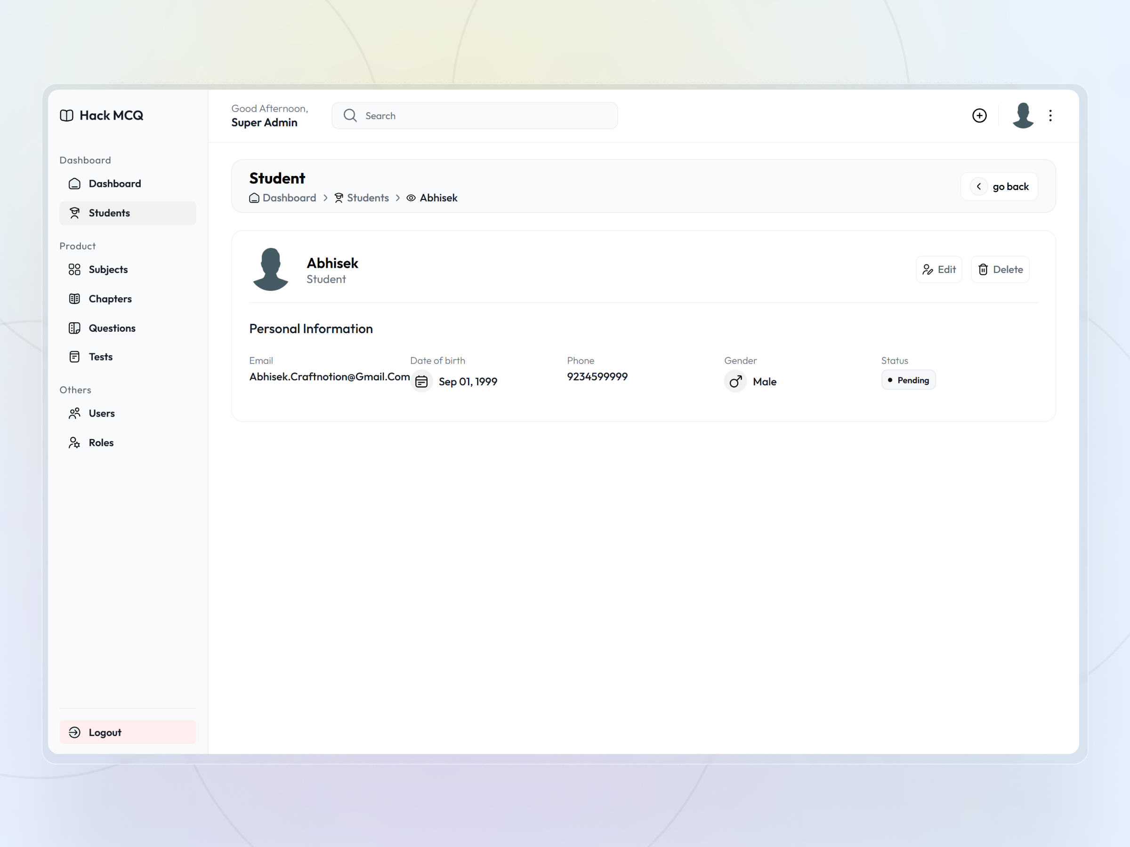
Task: Click the Edit button on Abhisek's profile
Action: point(939,269)
